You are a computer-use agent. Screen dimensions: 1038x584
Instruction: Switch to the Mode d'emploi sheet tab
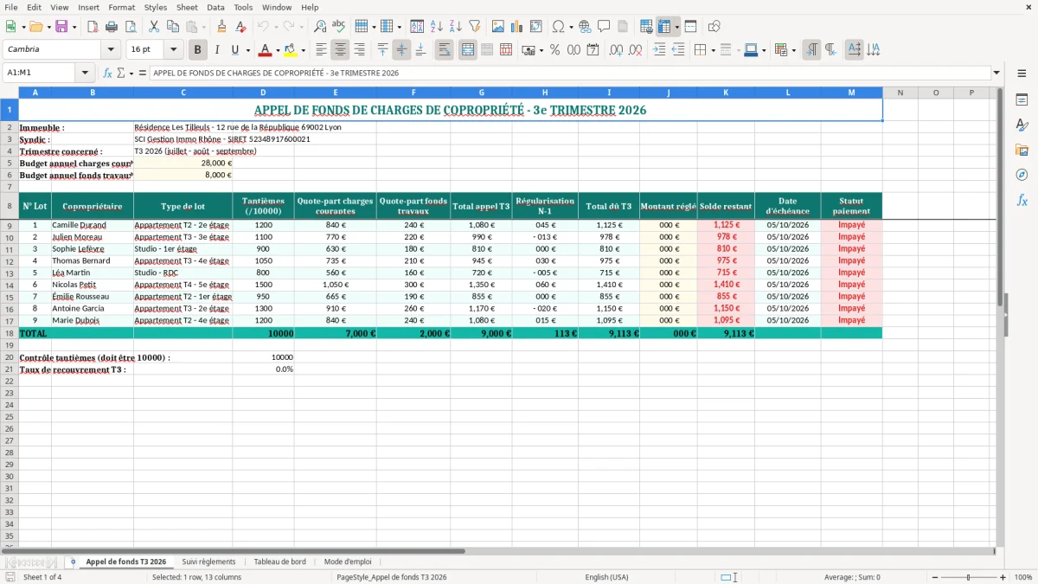(348, 562)
